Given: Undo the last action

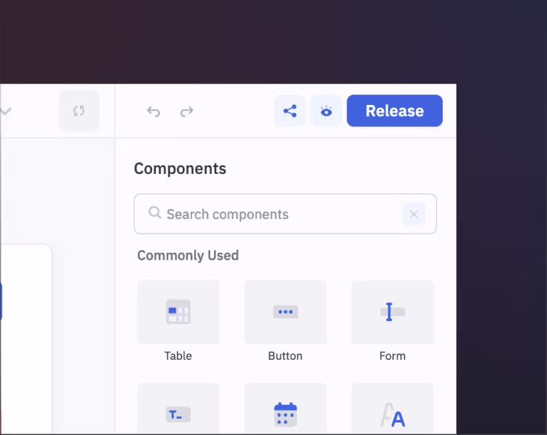Looking at the screenshot, I should click(x=153, y=111).
